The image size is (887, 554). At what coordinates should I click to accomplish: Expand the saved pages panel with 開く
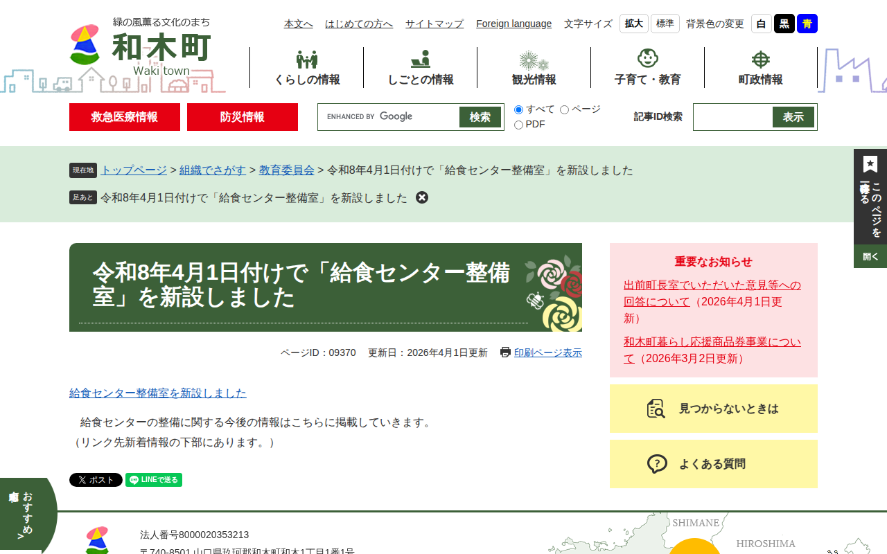point(870,256)
